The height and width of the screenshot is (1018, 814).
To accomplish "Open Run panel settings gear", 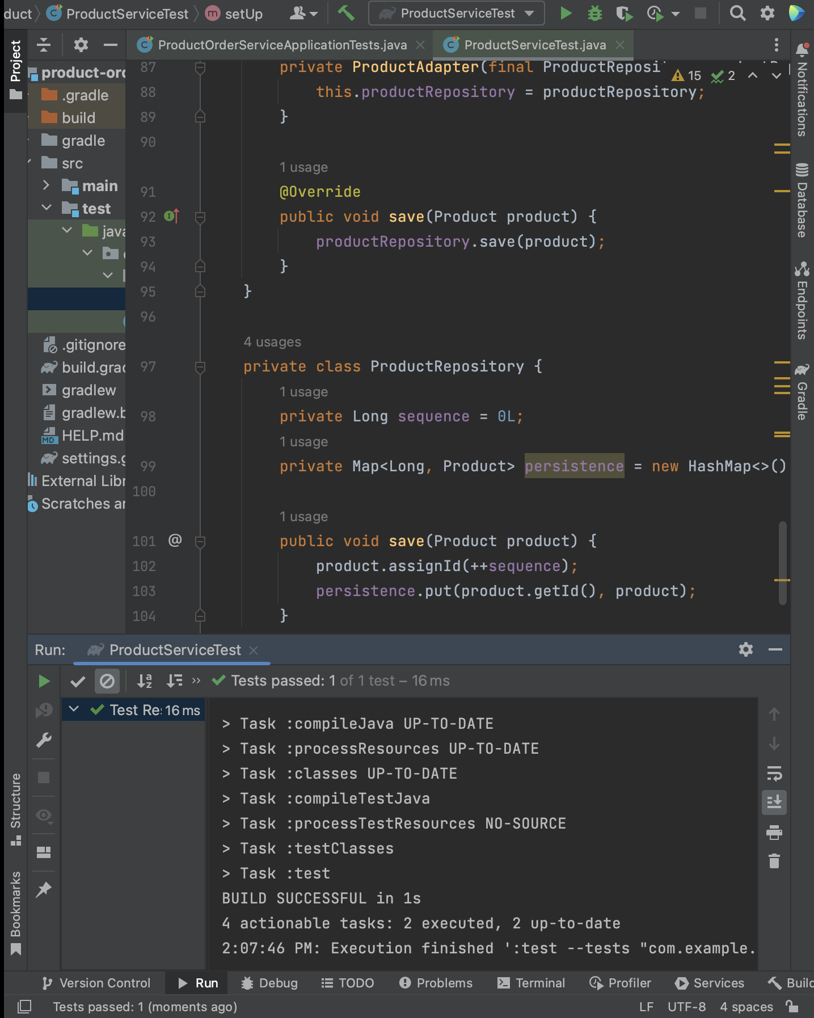I will pos(745,649).
